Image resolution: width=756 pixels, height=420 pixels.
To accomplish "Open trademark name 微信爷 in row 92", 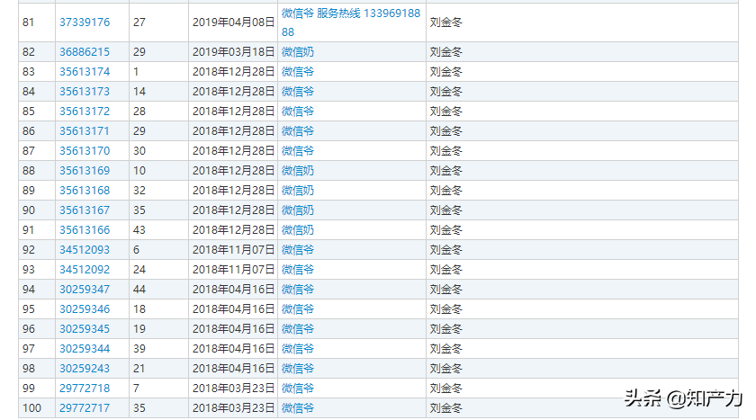I will tap(298, 249).
